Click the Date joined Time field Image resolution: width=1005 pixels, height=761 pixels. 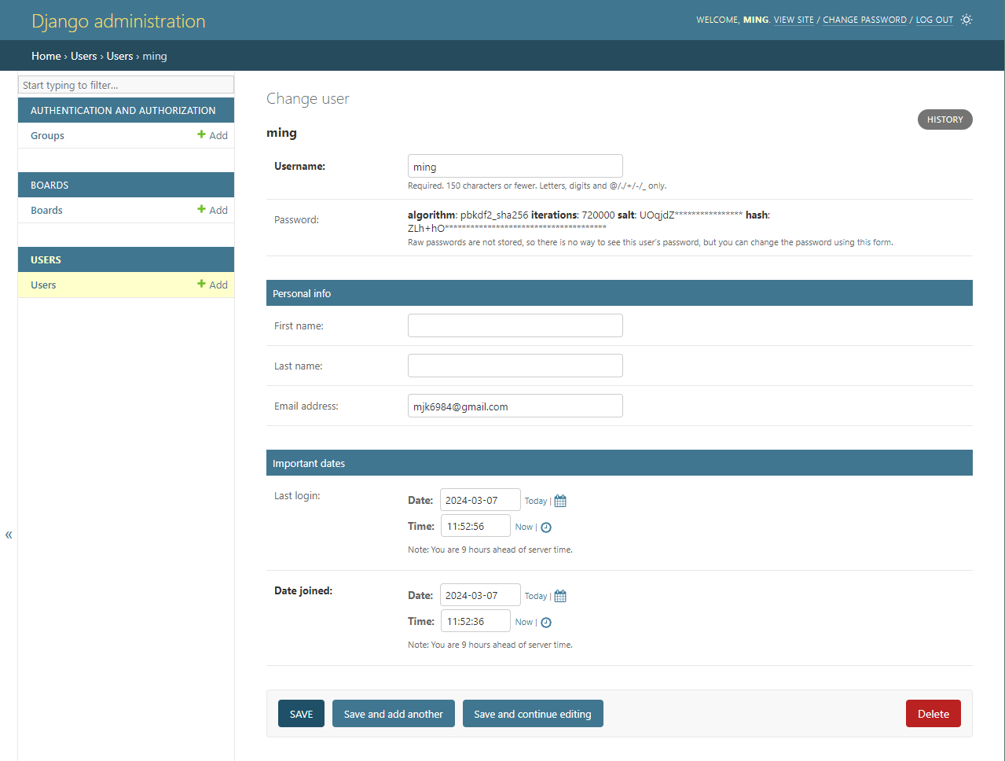pyautogui.click(x=475, y=621)
